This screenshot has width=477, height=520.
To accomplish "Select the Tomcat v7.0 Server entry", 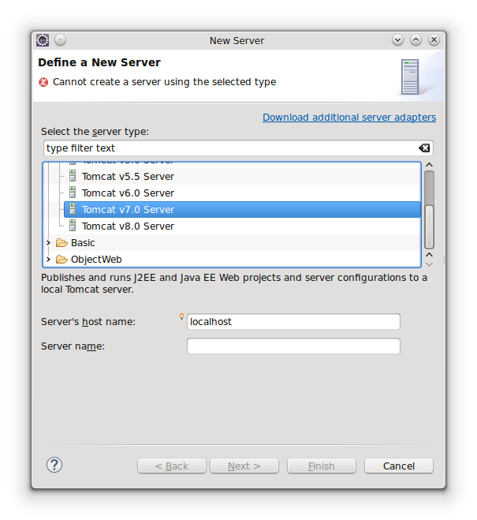I will 242,210.
